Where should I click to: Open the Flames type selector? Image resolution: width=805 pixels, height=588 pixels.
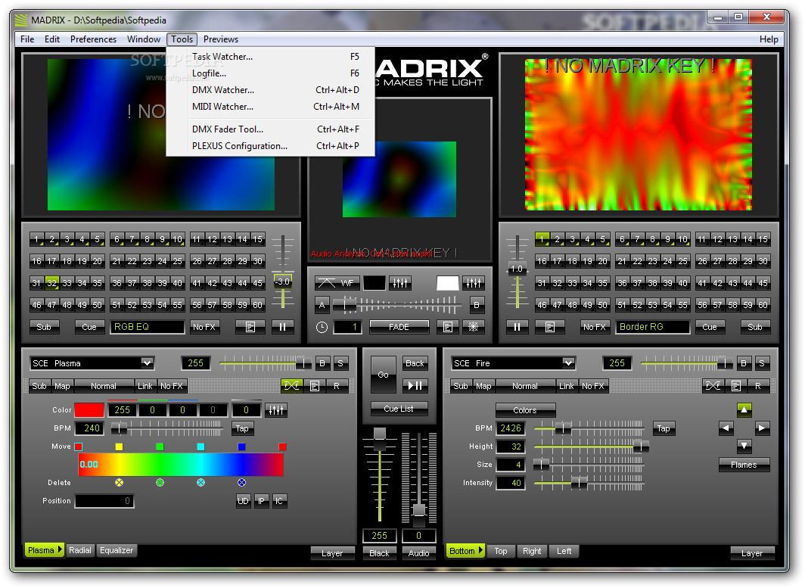pos(744,465)
